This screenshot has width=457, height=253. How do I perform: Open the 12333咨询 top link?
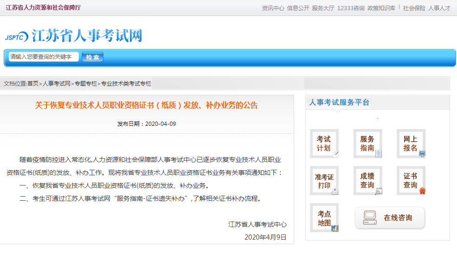(350, 8)
